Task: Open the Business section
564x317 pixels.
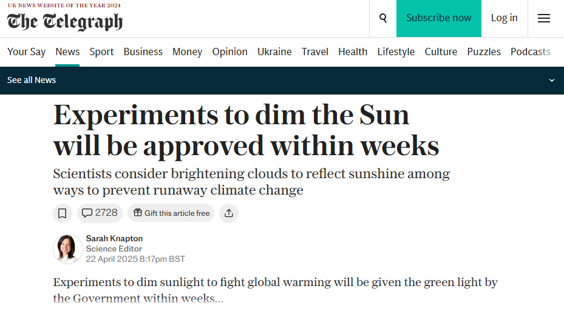Action: click(x=143, y=52)
